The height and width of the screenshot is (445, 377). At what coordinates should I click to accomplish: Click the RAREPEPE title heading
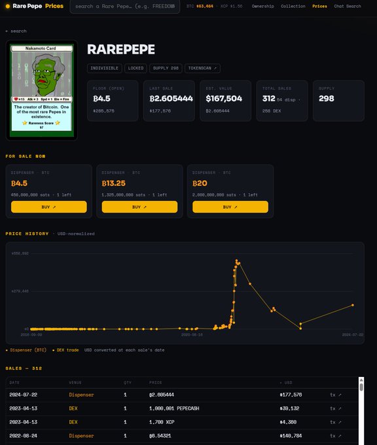(121, 49)
